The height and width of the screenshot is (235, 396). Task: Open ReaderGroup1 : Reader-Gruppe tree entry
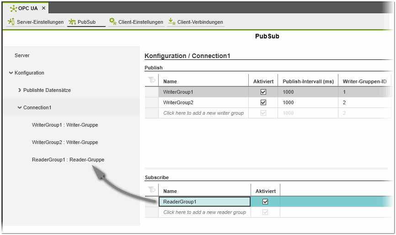[68, 160]
